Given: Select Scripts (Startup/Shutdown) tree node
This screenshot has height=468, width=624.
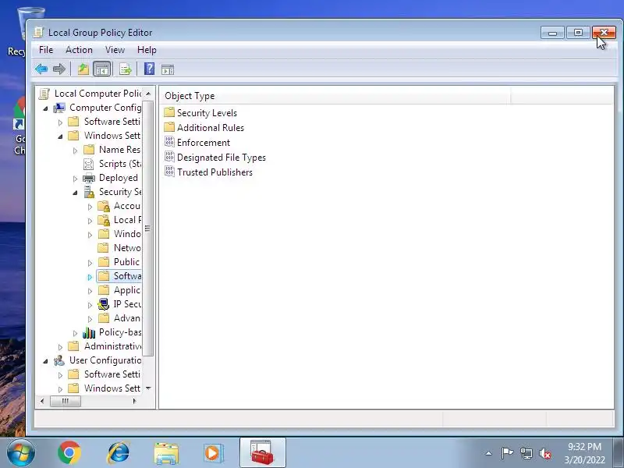Looking at the screenshot, I should point(112,164).
